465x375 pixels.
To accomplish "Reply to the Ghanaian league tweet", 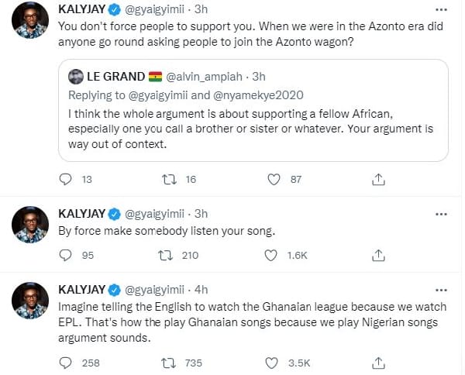I will (x=65, y=361).
